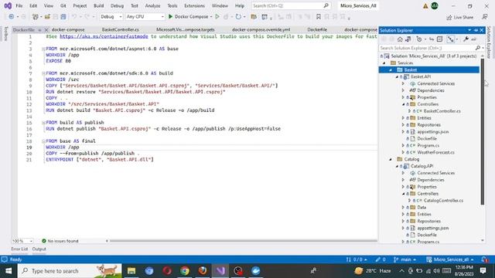Close the active Dockerfile tab
The height and width of the screenshot is (278, 495).
[46, 30]
